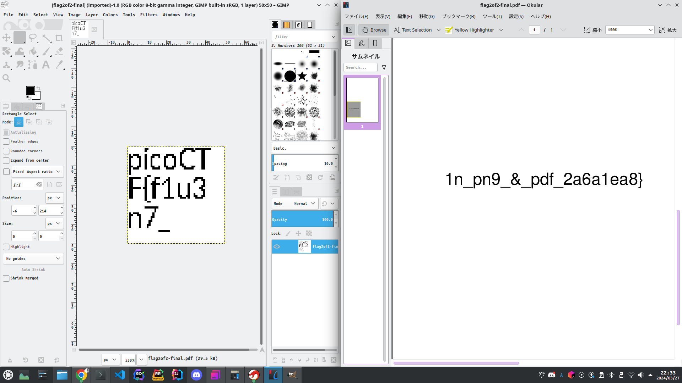Viewport: 682px width, 383px height.
Task: Toggle Expand from center checkbox
Action: tap(6, 161)
